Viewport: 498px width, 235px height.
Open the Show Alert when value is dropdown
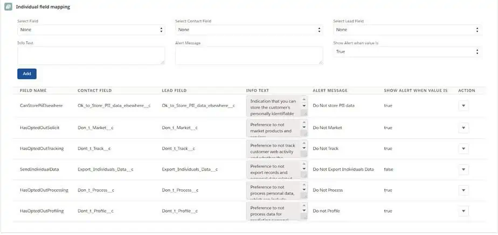[407, 52]
